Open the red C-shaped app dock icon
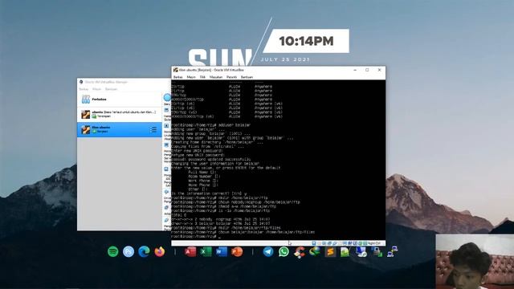Viewport: 514px width, 289px height. point(300,252)
